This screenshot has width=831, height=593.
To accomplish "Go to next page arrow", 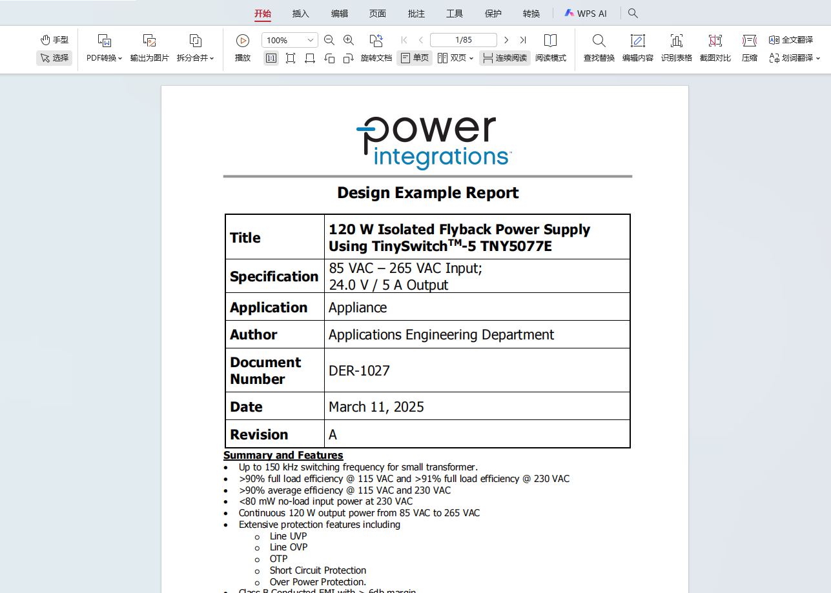I will 506,40.
